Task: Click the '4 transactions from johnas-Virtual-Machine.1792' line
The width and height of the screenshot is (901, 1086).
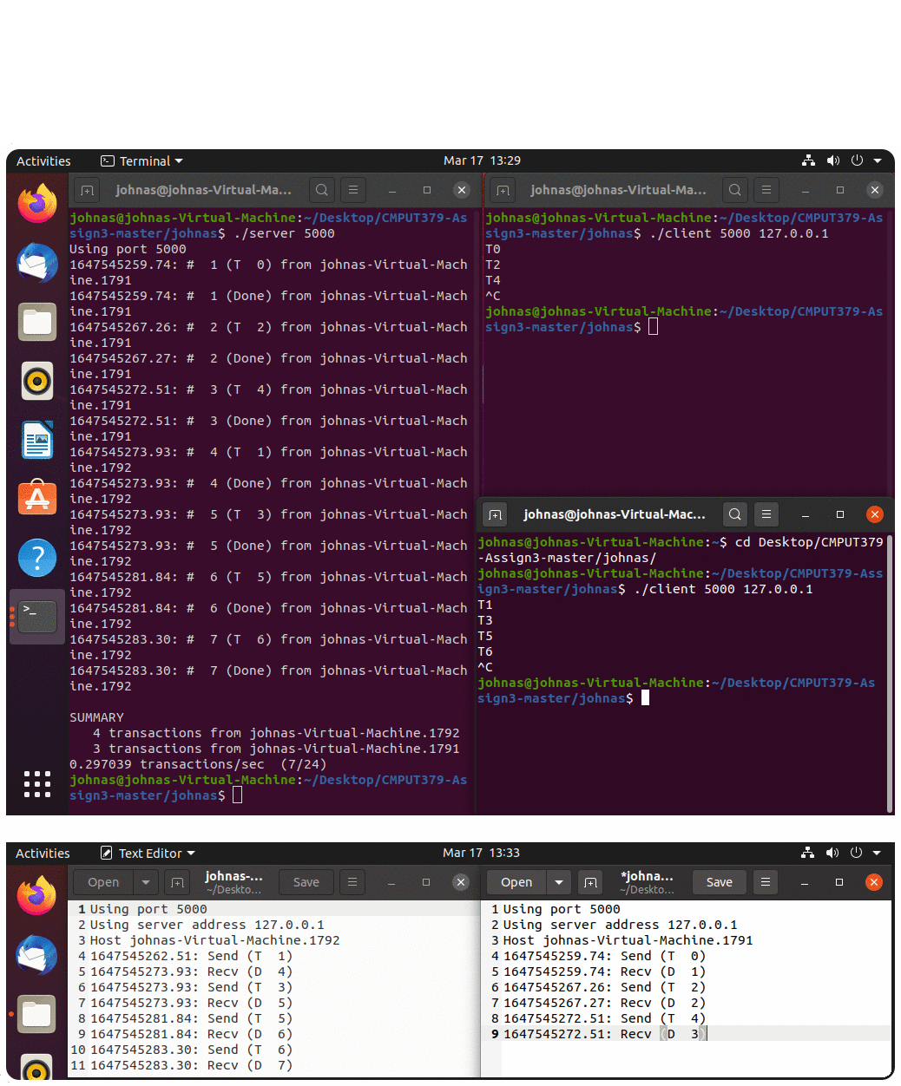Action: [x=276, y=733]
